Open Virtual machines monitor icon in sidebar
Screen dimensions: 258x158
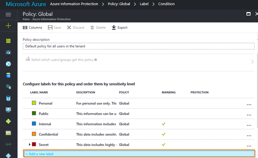tap(8, 110)
